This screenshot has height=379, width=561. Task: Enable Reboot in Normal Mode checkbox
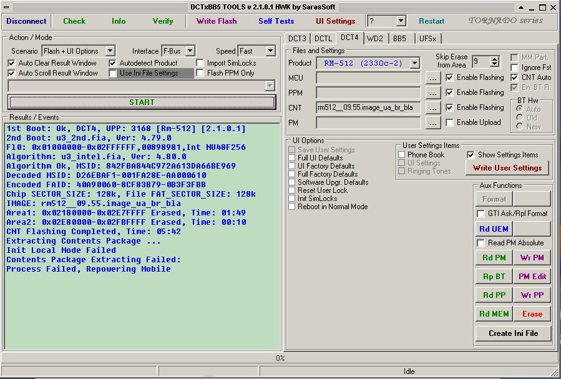[x=292, y=207]
